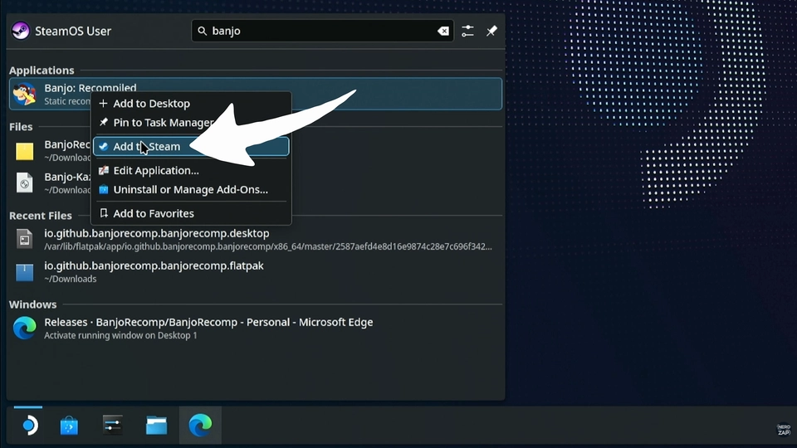Select Uninstall or Manage Add-Ons...
Image resolution: width=797 pixels, height=448 pixels.
(x=190, y=189)
